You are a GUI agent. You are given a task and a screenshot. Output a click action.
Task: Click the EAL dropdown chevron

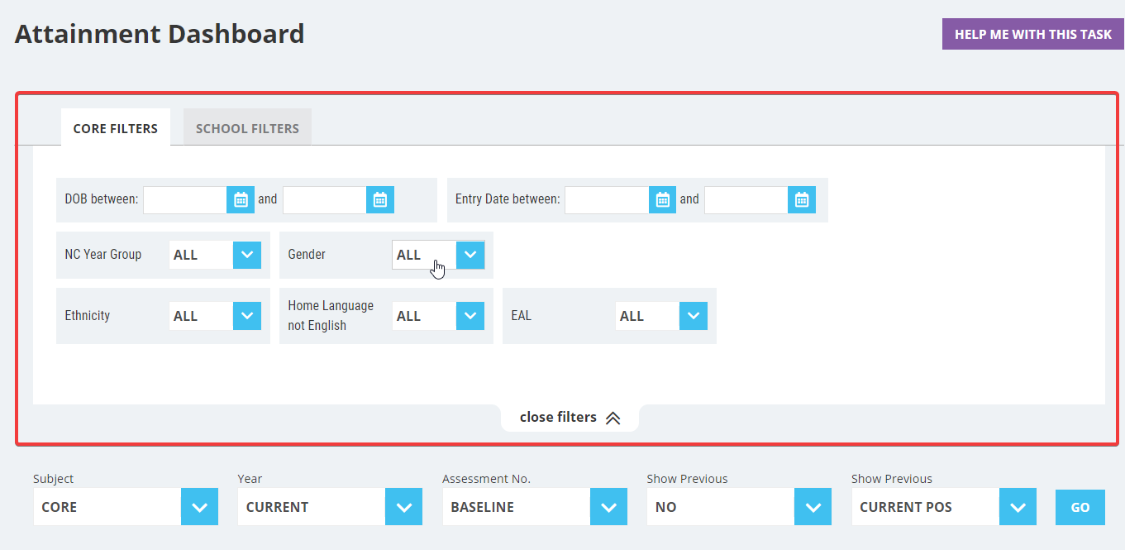pyautogui.click(x=693, y=315)
